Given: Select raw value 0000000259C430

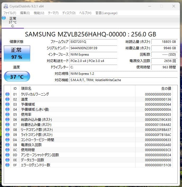Looking at the screenshot, I should 158,120.
